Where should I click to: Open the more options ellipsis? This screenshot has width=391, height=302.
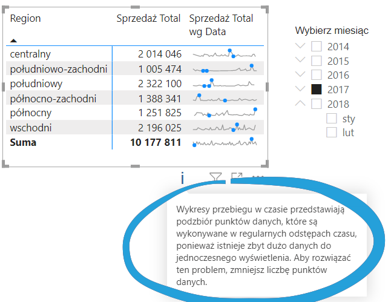tap(258, 177)
